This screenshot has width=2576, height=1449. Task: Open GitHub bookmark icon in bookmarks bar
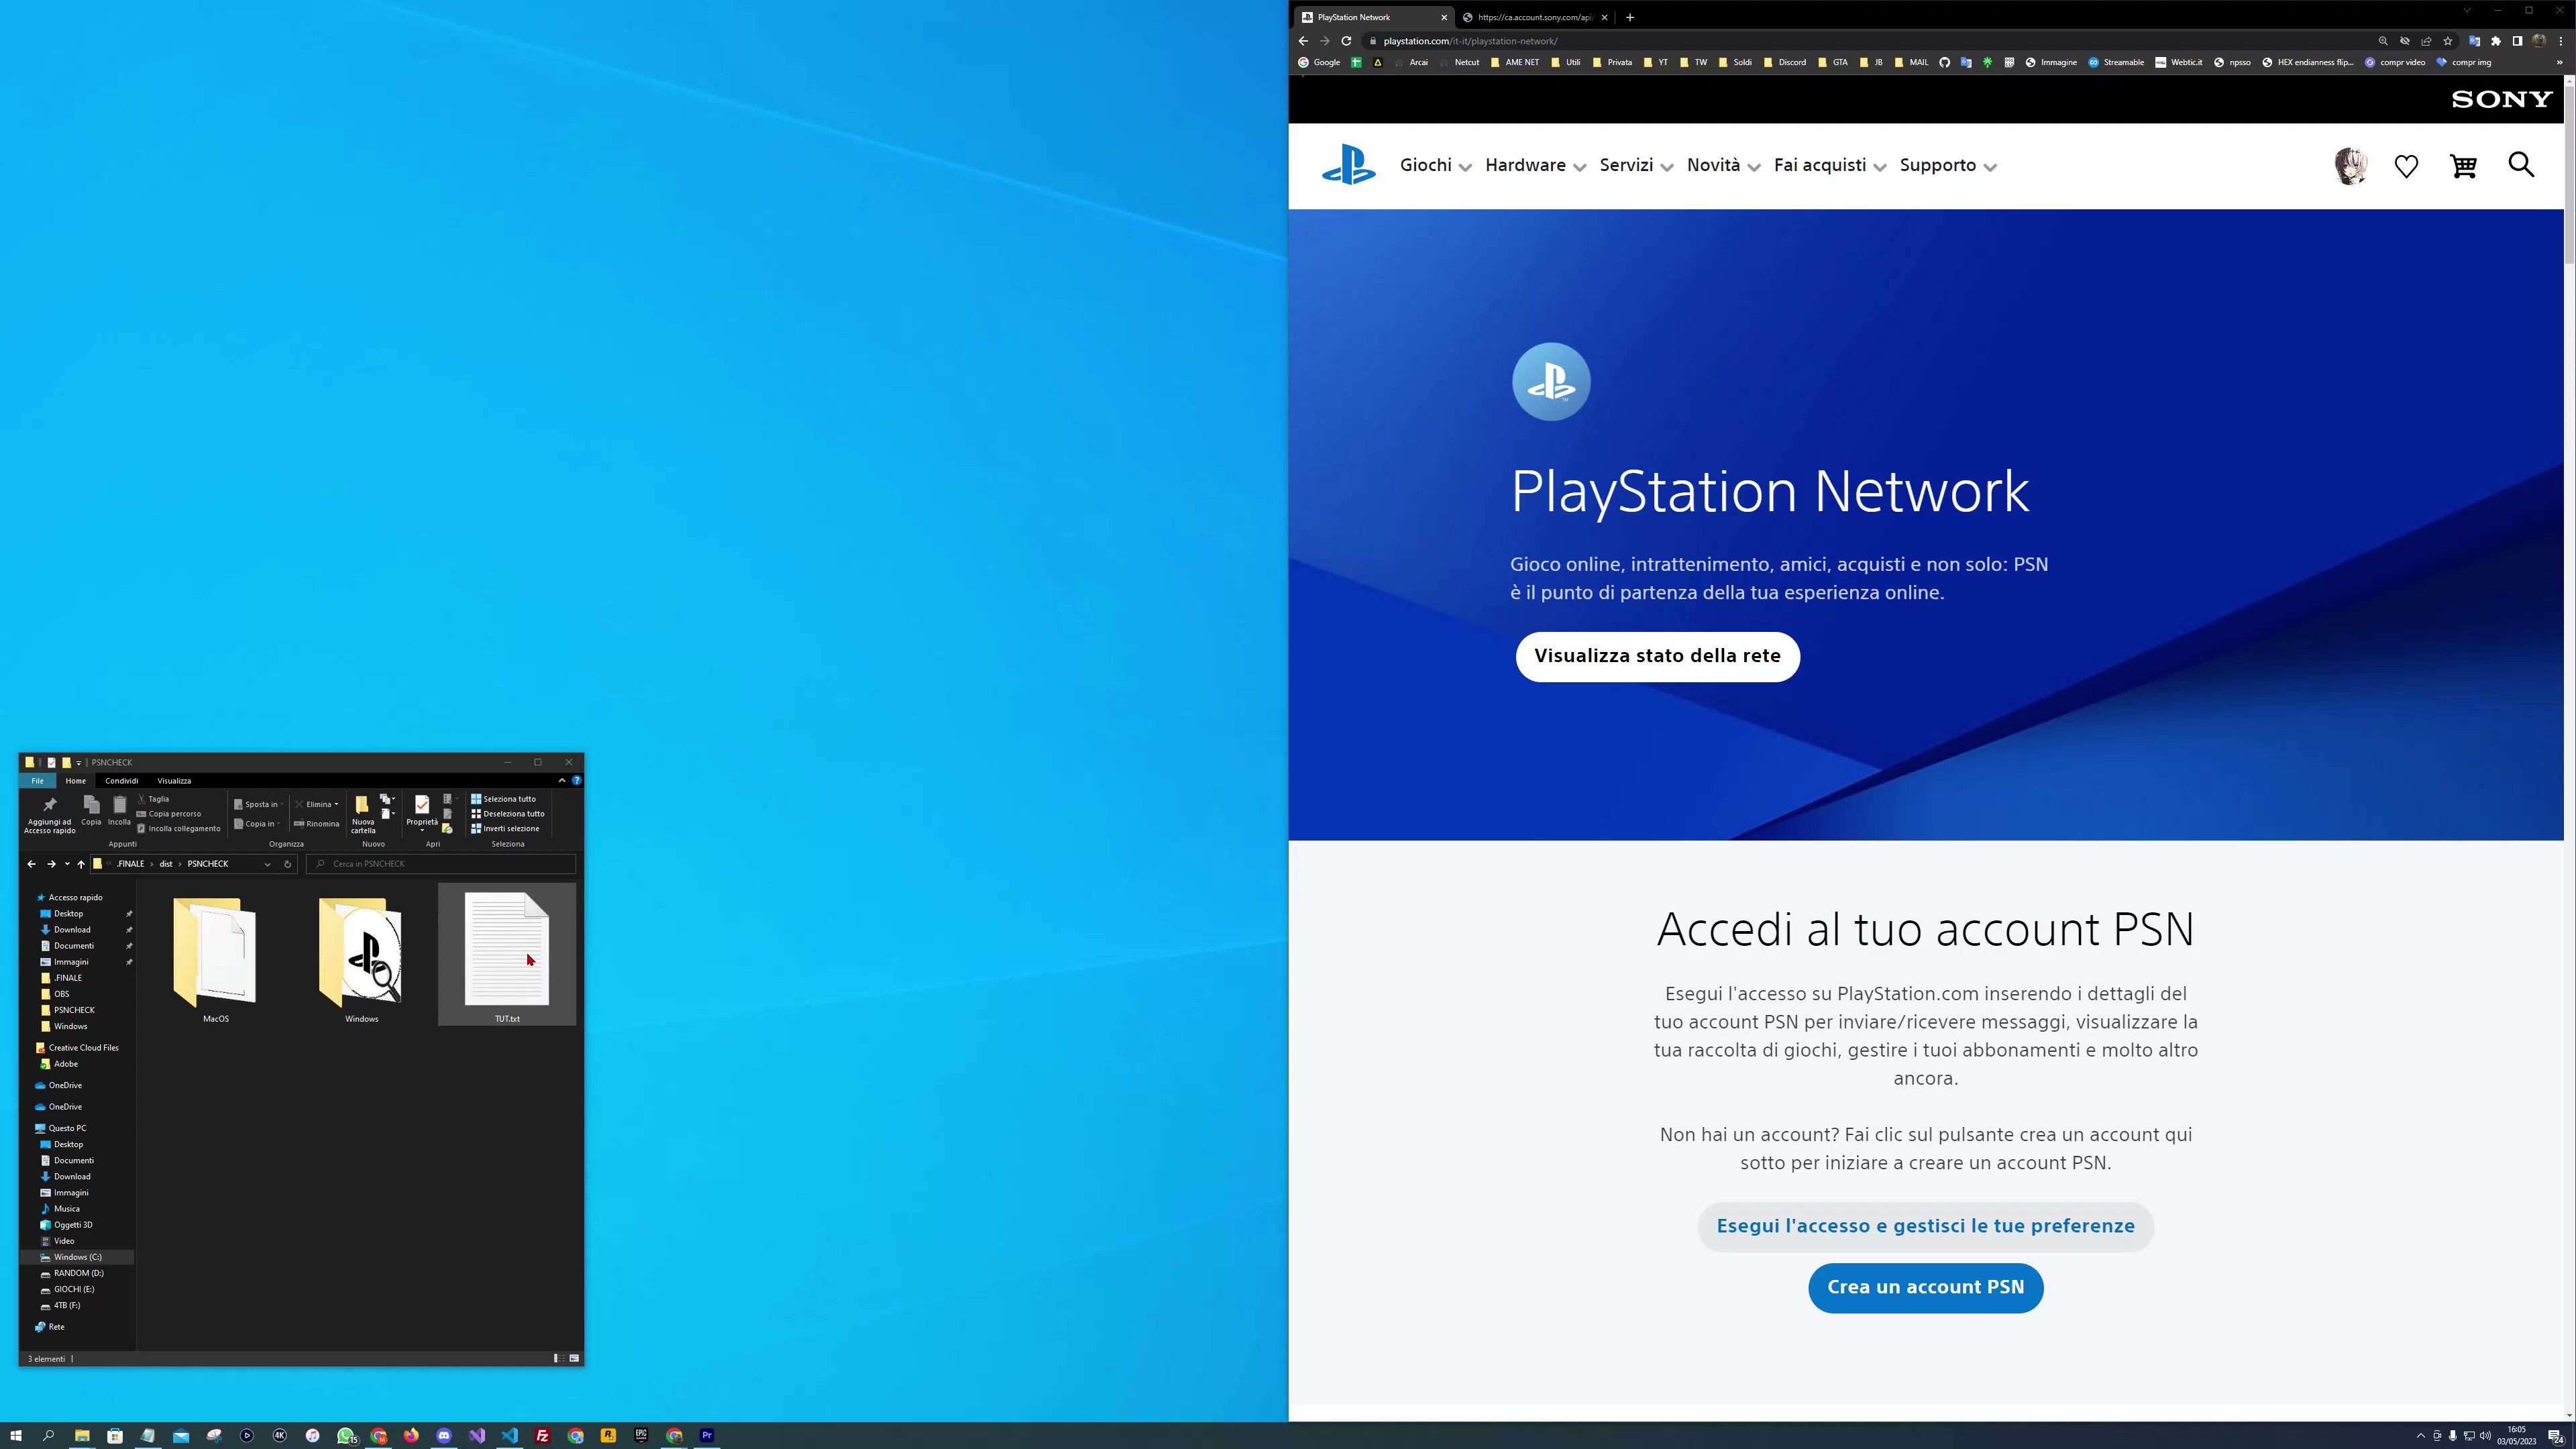1944,62
